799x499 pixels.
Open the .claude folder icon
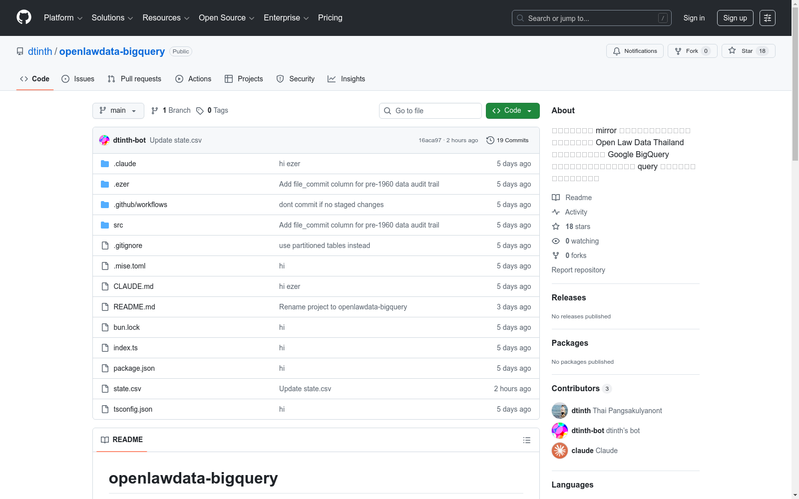point(105,164)
